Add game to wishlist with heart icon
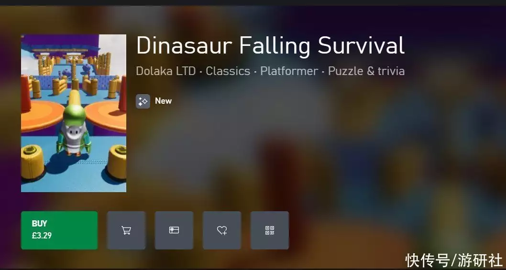This screenshot has width=506, height=270. [x=222, y=230]
